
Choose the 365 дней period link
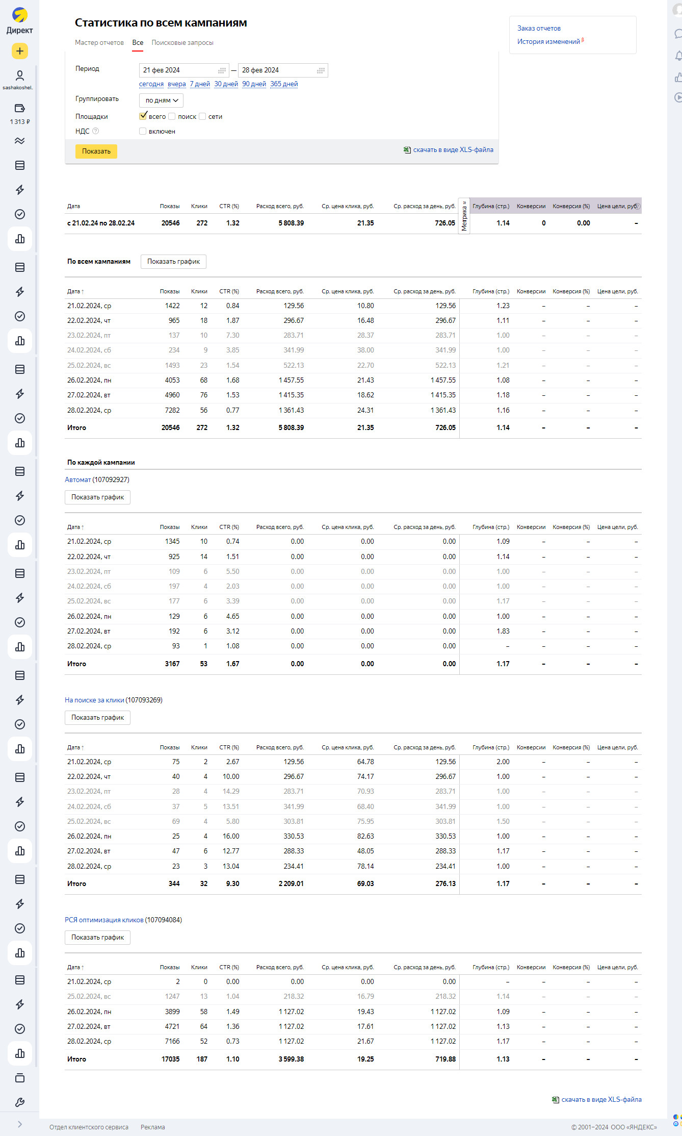click(x=284, y=84)
